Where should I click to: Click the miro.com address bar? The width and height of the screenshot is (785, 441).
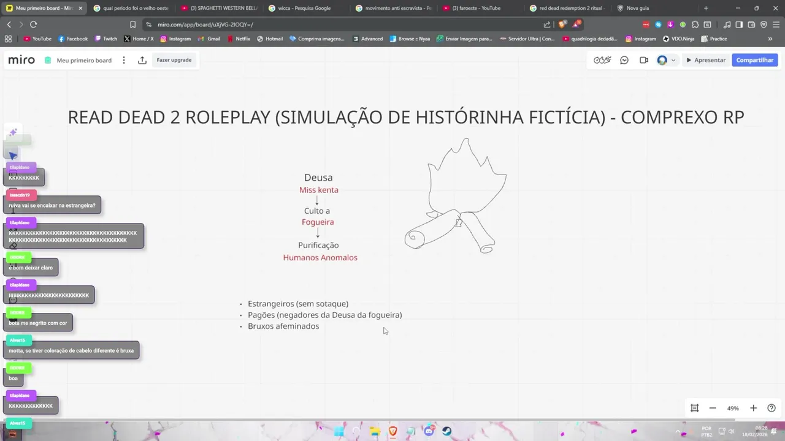[x=343, y=24]
